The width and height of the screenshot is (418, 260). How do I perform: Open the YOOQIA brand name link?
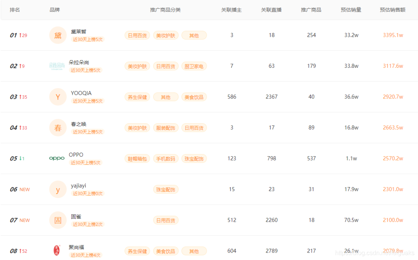tap(81, 93)
